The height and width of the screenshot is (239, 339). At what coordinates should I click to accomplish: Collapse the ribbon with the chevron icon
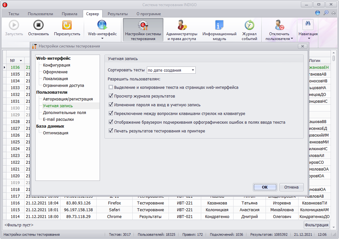(334, 13)
